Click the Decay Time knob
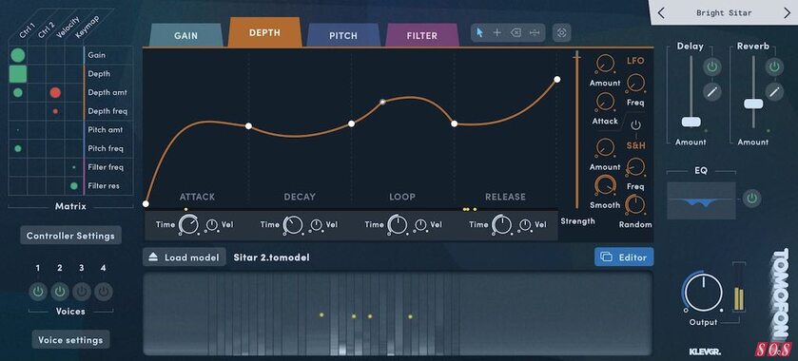 (293, 224)
